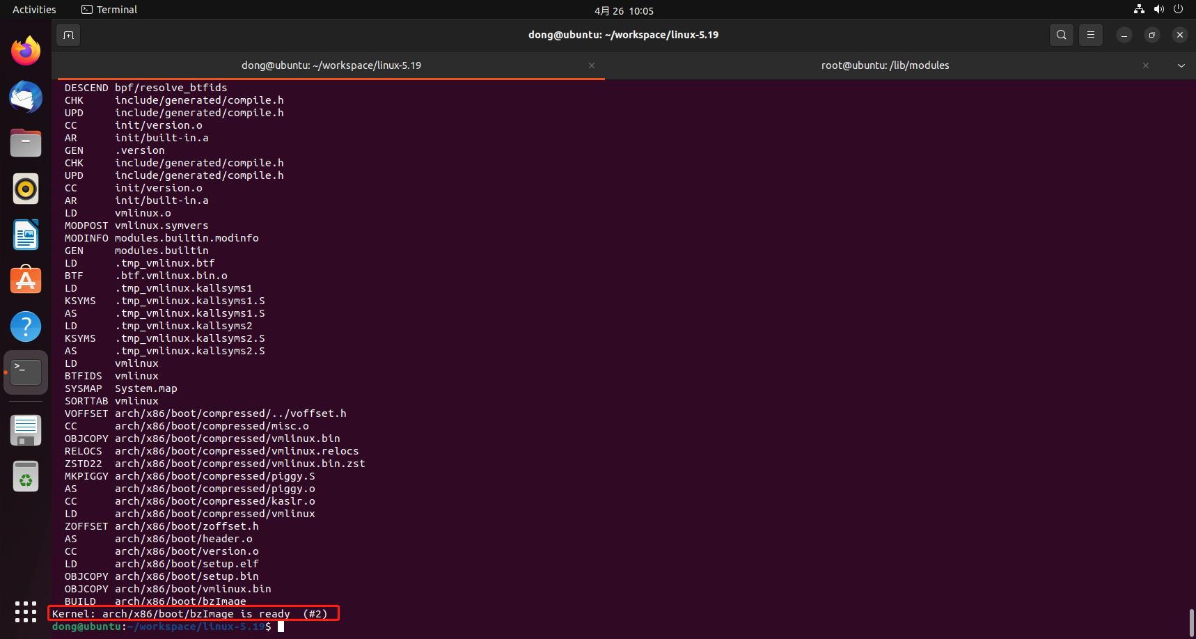Expand the terminal tab list dropdown
The width and height of the screenshot is (1196, 639).
click(x=1181, y=65)
